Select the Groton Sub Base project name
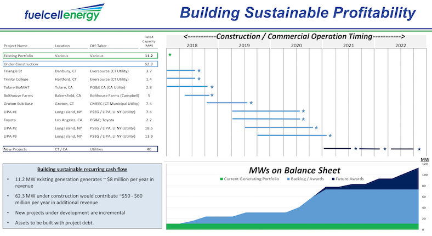432x236 pixels. [18, 104]
